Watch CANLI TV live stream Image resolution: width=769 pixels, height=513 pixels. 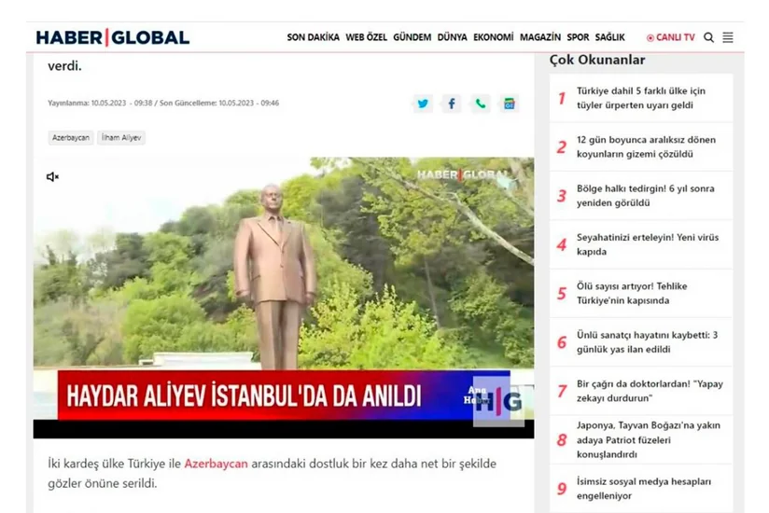click(670, 37)
